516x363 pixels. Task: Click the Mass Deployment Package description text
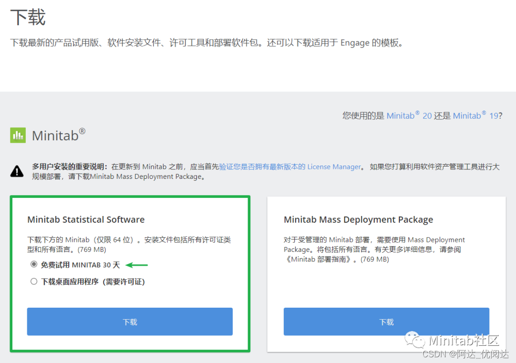point(374,249)
